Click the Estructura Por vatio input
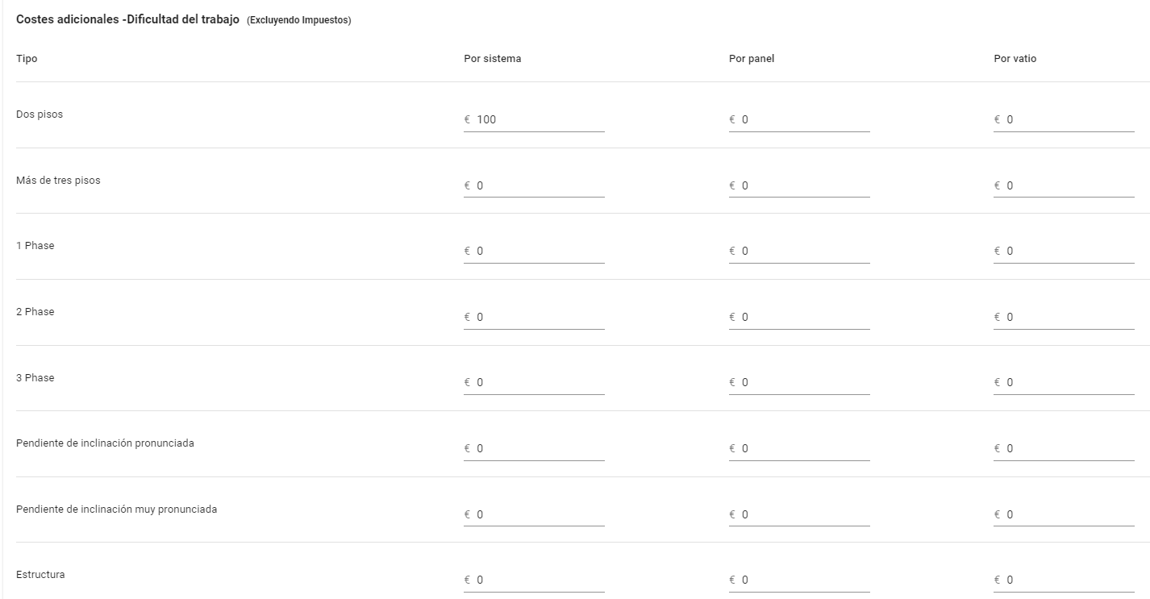 point(1064,580)
